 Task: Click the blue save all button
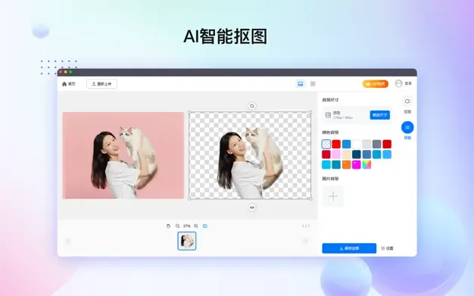click(349, 248)
